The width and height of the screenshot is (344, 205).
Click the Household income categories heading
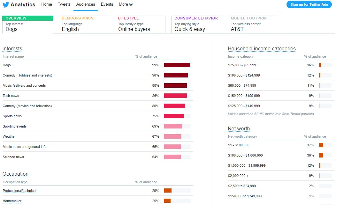tap(262, 49)
